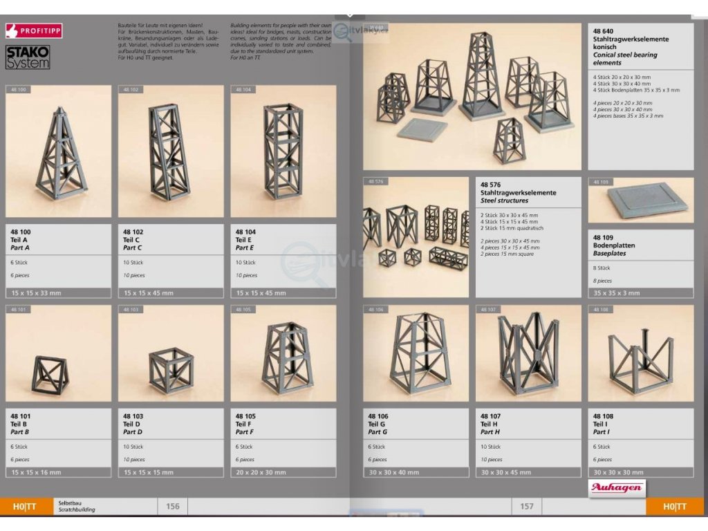This screenshot has width=708, height=531.
Task: Click the '15 x 15 x 16 mm' dimension bar
Action: pyautogui.click(x=58, y=472)
